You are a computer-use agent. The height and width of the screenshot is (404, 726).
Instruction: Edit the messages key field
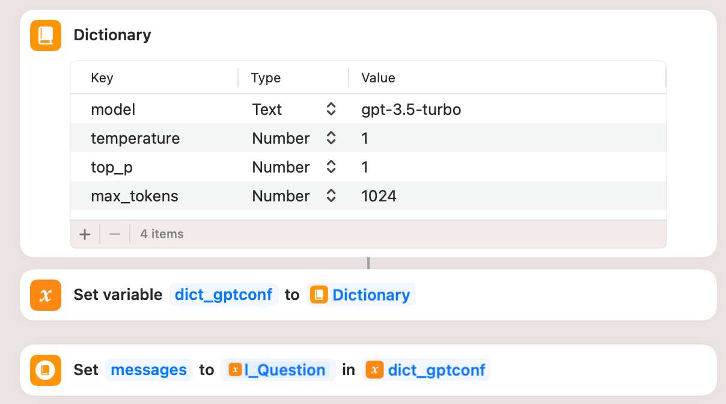149,370
